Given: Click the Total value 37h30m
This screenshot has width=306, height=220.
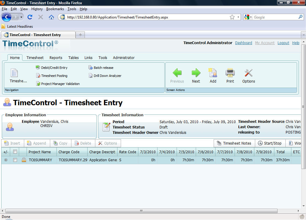Looking at the screenshot, I should point(283,160).
